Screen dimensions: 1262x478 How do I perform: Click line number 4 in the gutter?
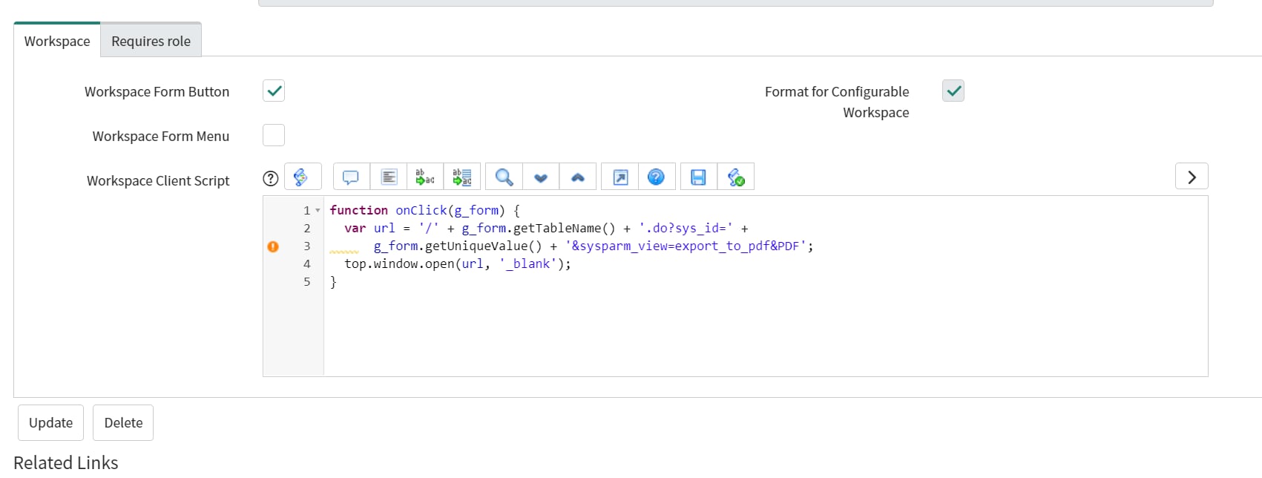[306, 264]
